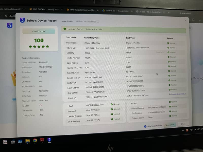Click the site settings icon left of 3u.com address
Screen dimensions: 203x152
click(6, 16)
